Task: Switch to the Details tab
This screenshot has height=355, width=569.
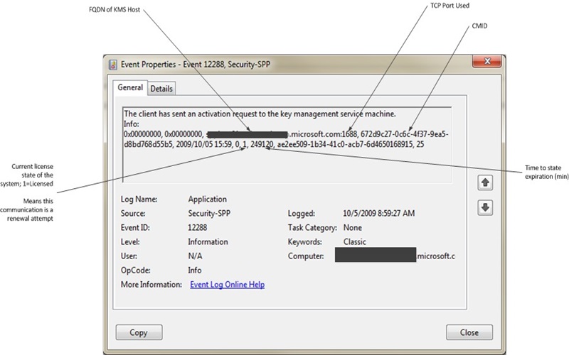Action: [x=161, y=89]
